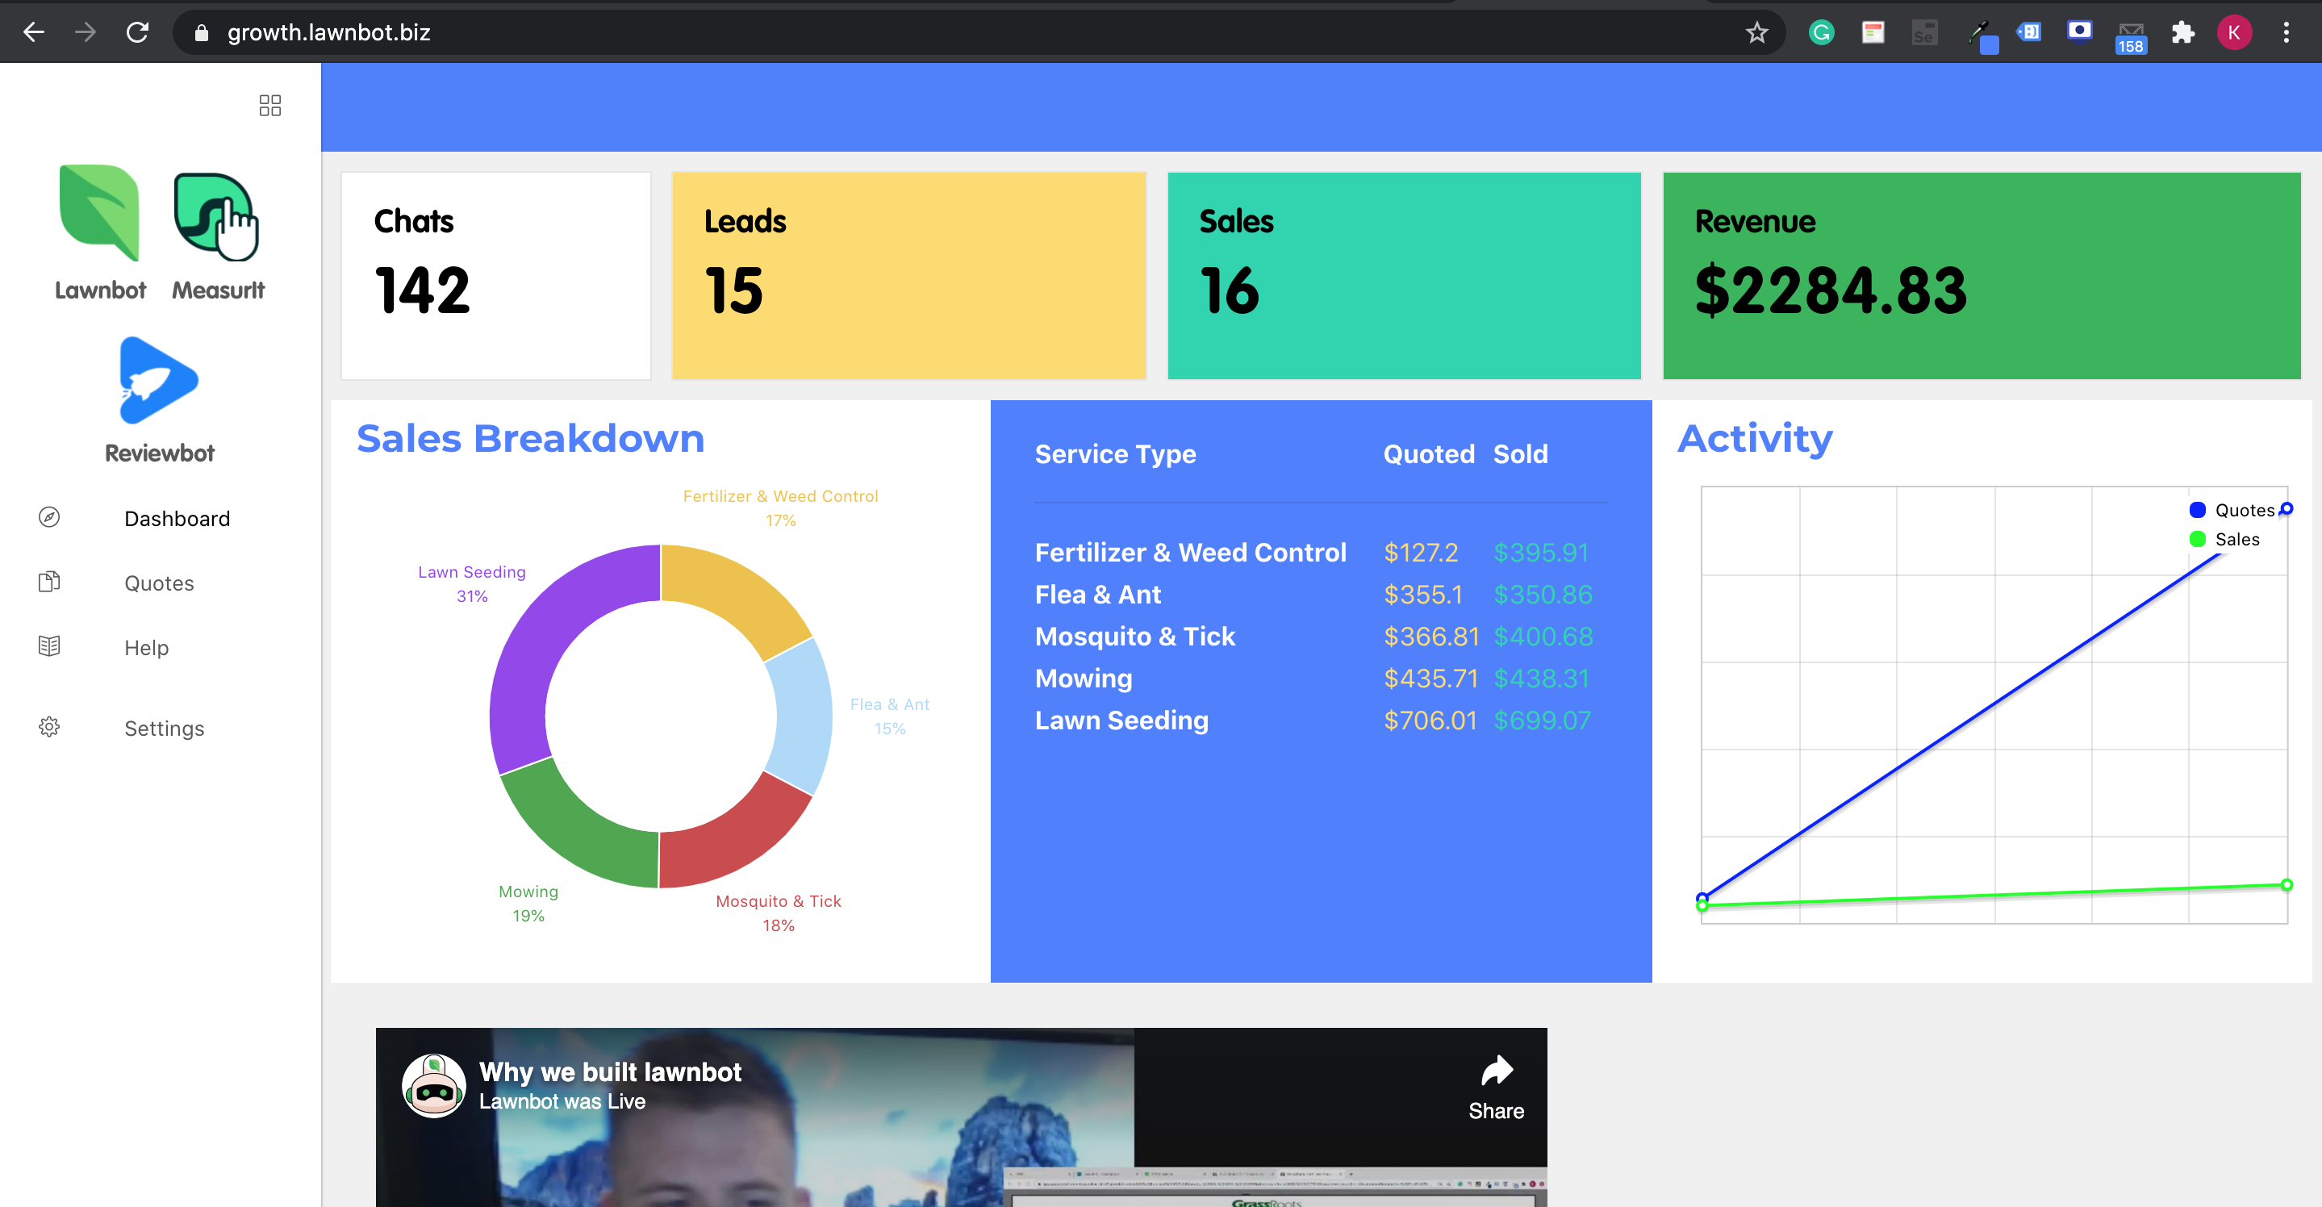Viewport: 2322px width, 1207px height.
Task: Open the Grammarly extension
Action: coord(1821,32)
